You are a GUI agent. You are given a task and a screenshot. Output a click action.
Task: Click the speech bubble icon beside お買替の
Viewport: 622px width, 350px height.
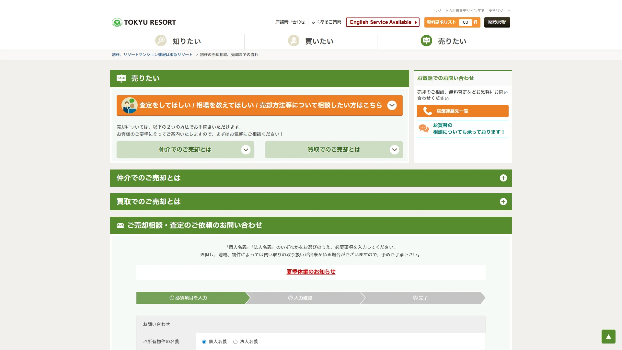[x=424, y=129]
